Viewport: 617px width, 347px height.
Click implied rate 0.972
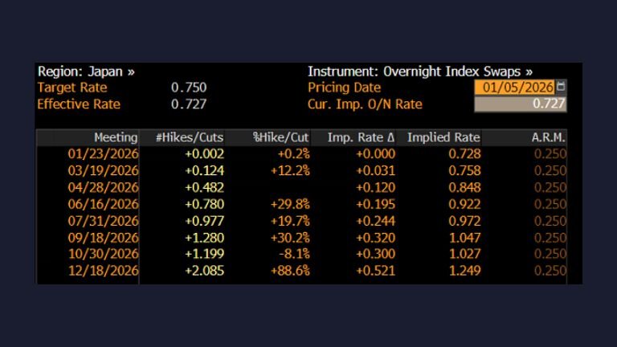pos(464,221)
